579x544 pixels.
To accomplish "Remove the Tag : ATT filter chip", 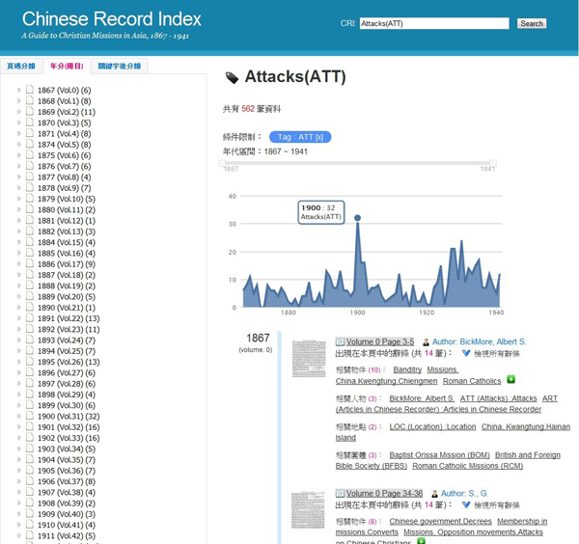I will pos(319,137).
